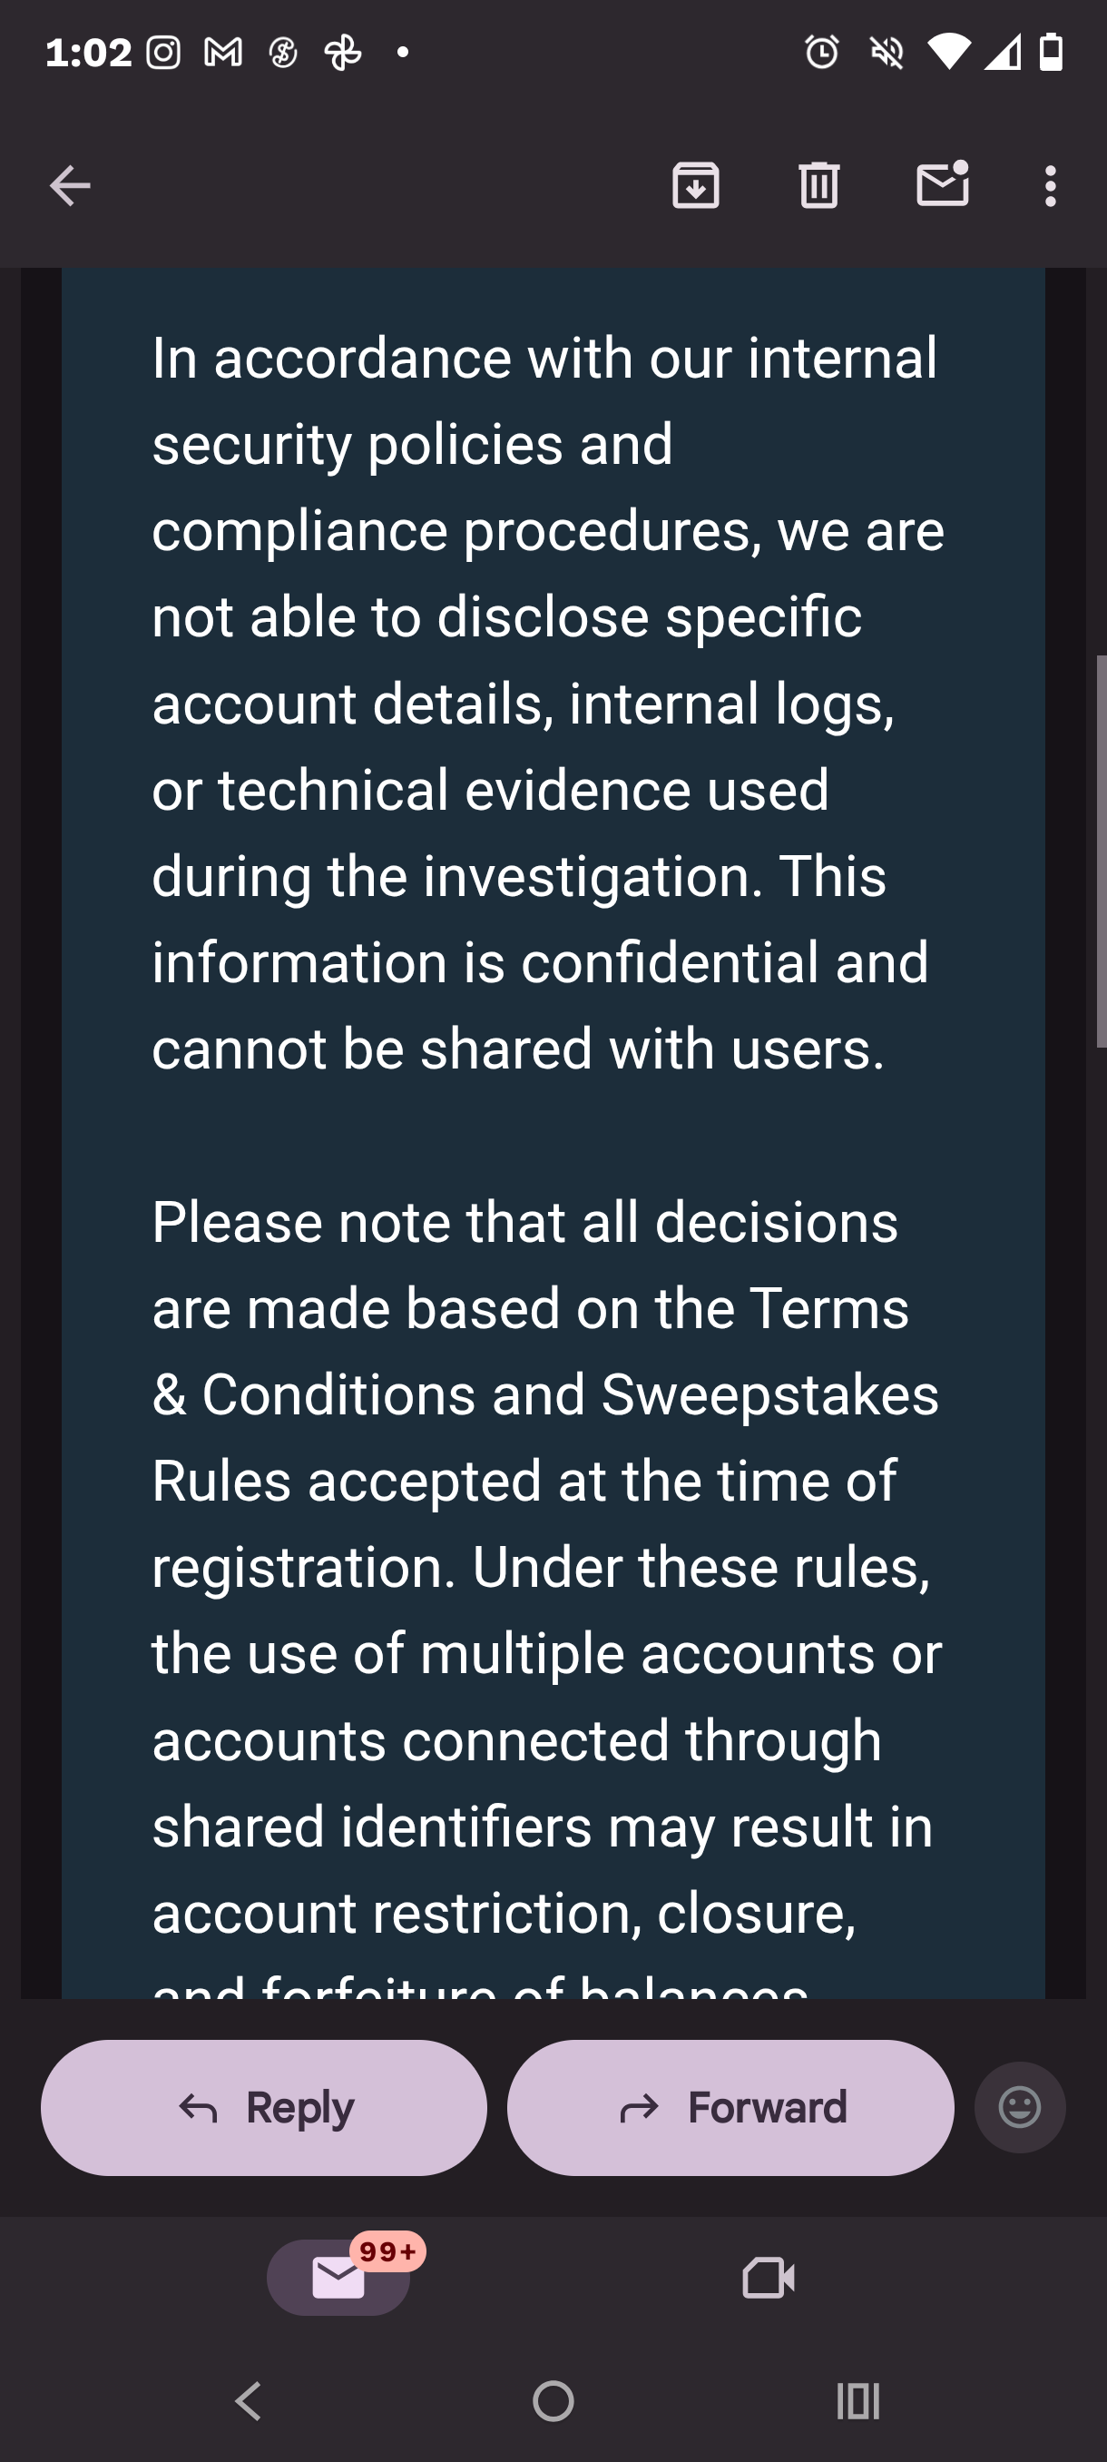1107x2462 pixels.
Task: Switch to the Meet video tab
Action: (768, 2278)
